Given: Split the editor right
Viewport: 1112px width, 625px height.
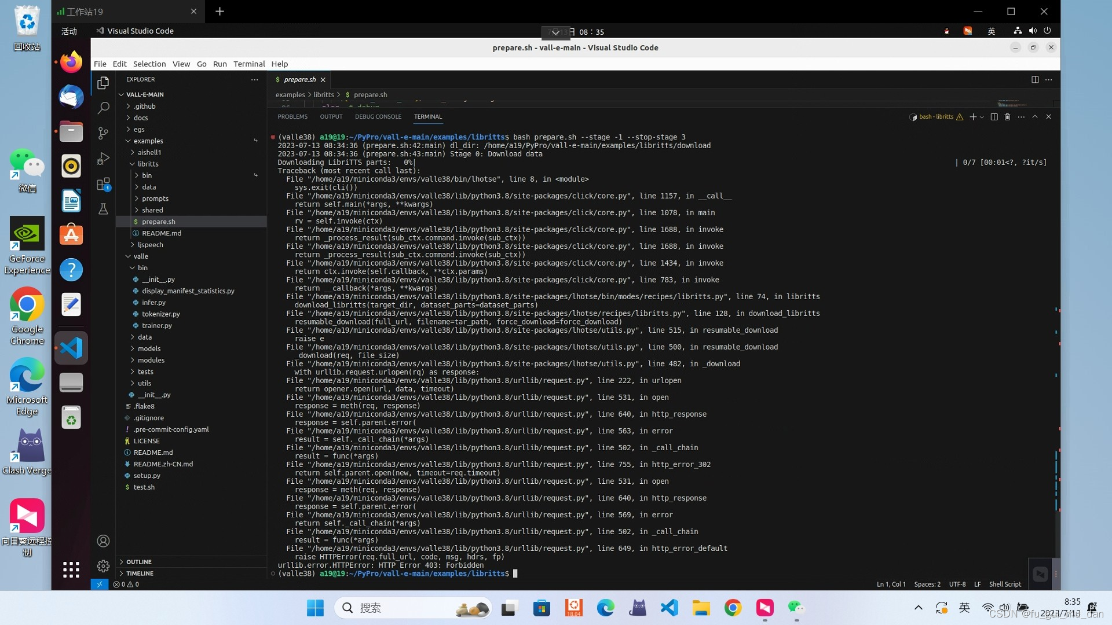Looking at the screenshot, I should (1035, 80).
